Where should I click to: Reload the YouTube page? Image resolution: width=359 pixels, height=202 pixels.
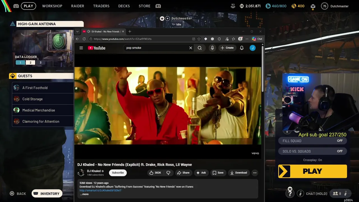tap(84, 39)
